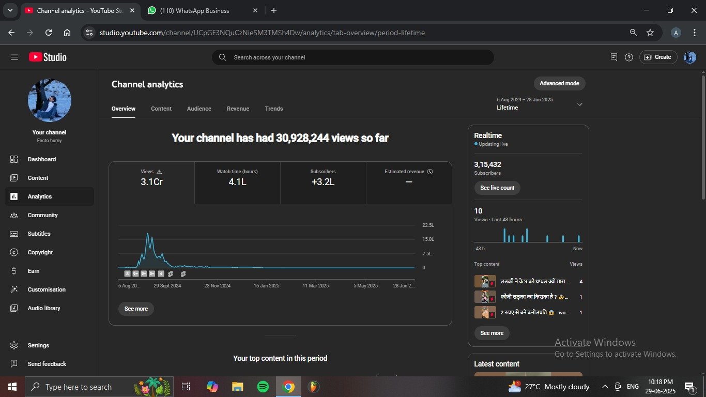Switch to the WhatsApp Business browser tab
Screen dimensions: 706x397
coord(202,10)
